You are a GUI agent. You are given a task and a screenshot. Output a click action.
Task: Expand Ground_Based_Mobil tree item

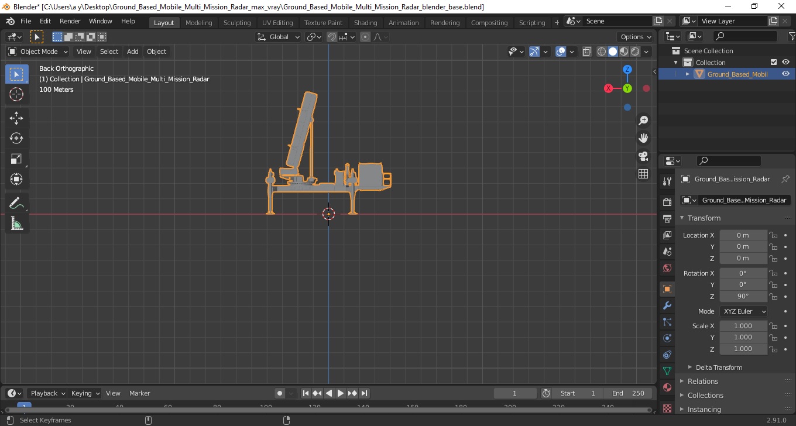pyautogui.click(x=688, y=74)
